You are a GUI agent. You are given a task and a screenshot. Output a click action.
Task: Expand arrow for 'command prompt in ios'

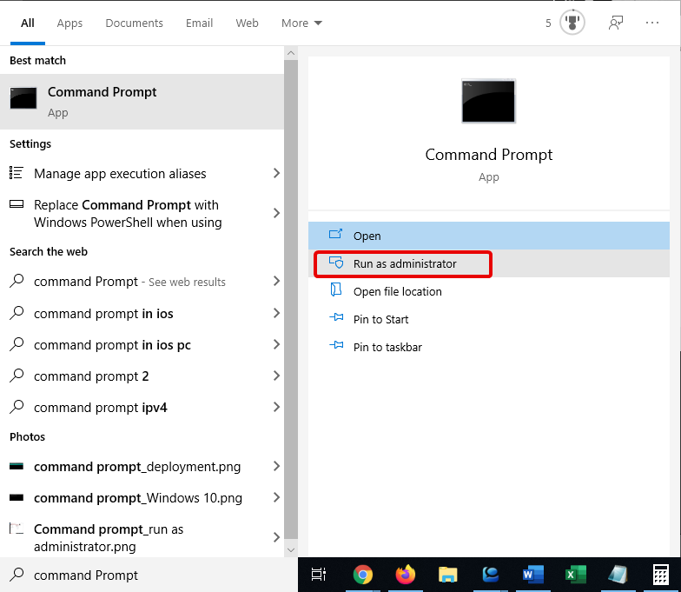click(276, 313)
